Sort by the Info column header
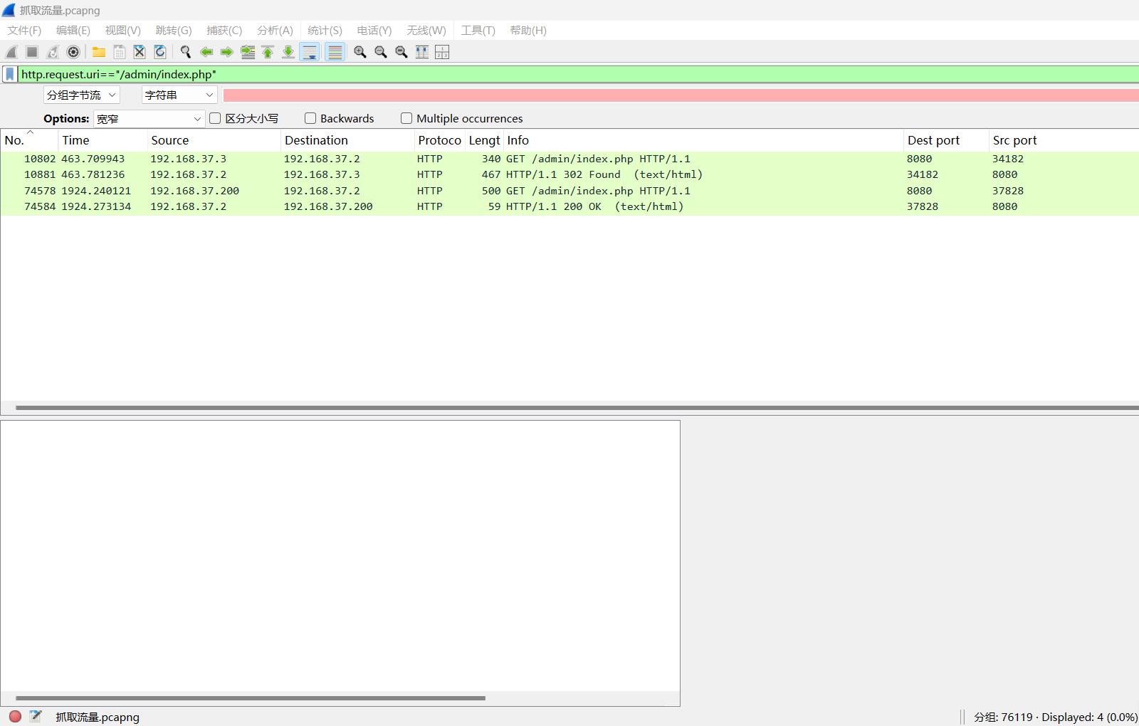The image size is (1139, 726). [x=703, y=140]
